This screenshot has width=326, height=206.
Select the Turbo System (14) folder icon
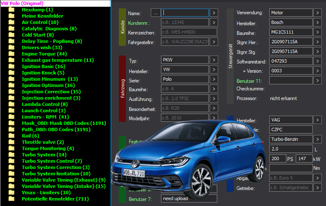pyautogui.click(x=11, y=155)
